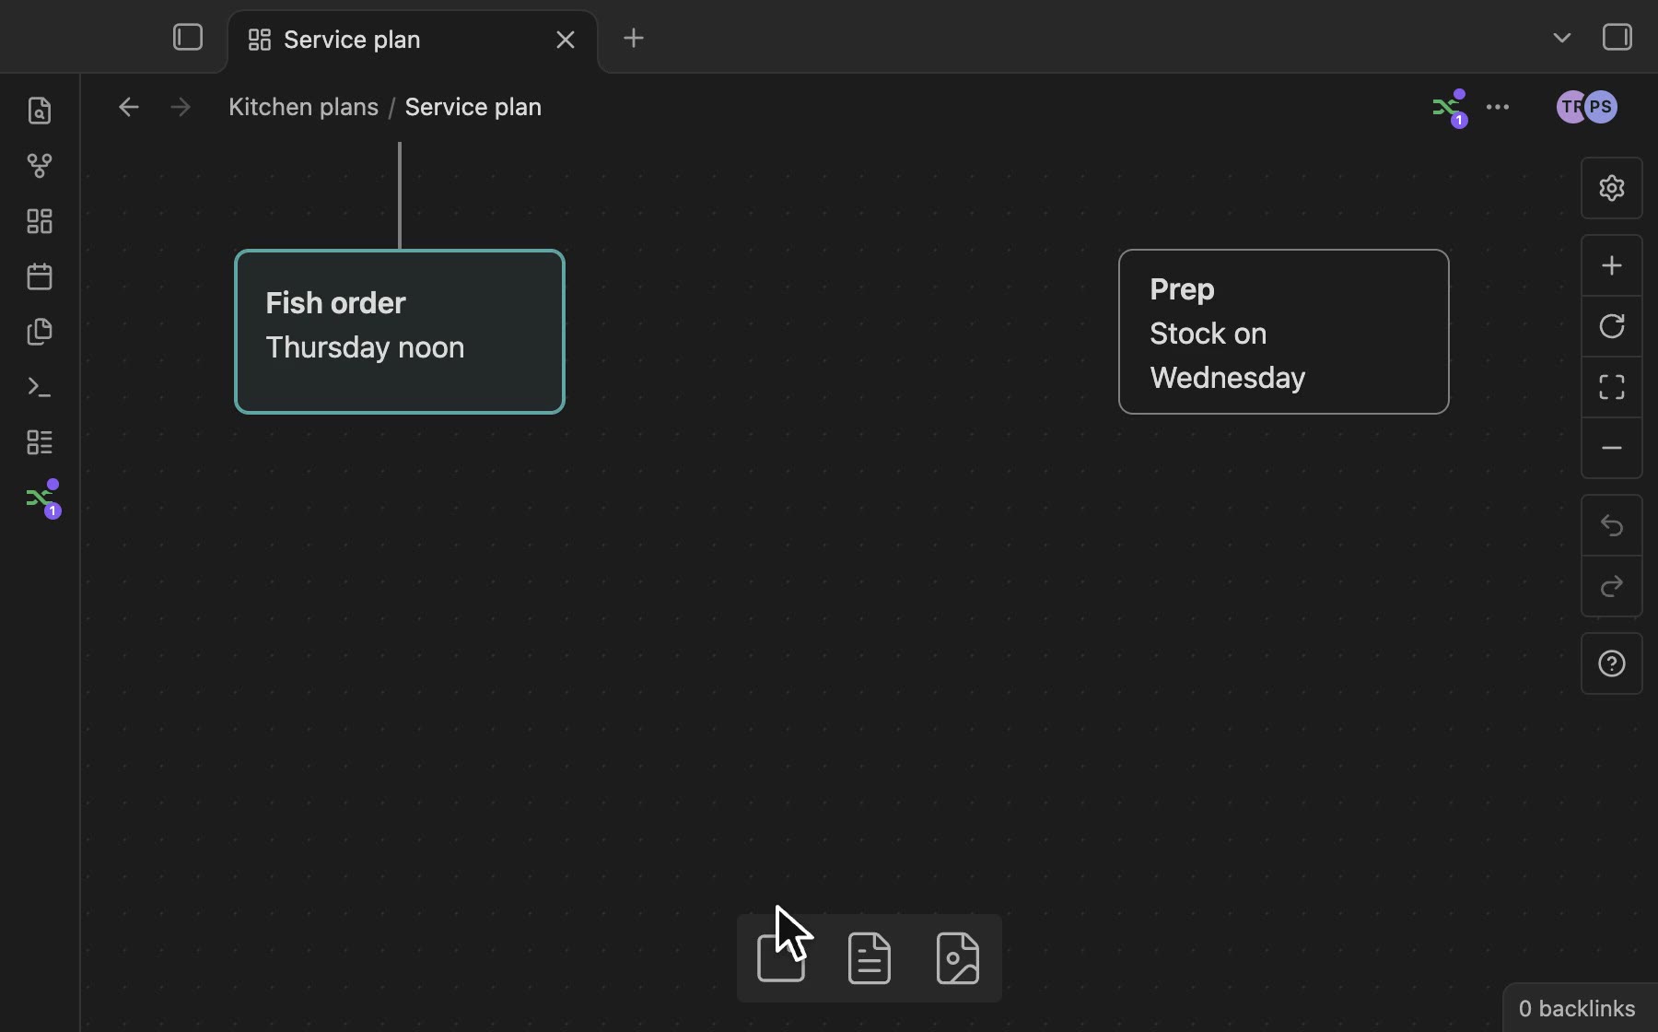The width and height of the screenshot is (1658, 1032).
Task: Navigate back with the left arrow
Action: [129, 107]
